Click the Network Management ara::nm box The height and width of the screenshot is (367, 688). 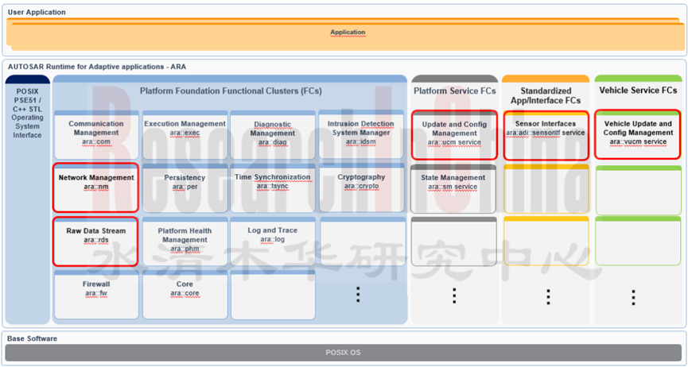click(95, 187)
